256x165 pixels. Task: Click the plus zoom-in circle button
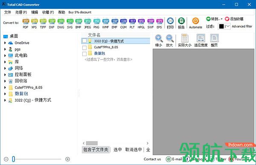67,159
